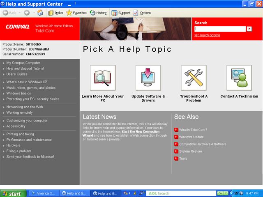The height and width of the screenshot is (197, 263).
Task: Open System Restore under See Also
Action: [191, 151]
